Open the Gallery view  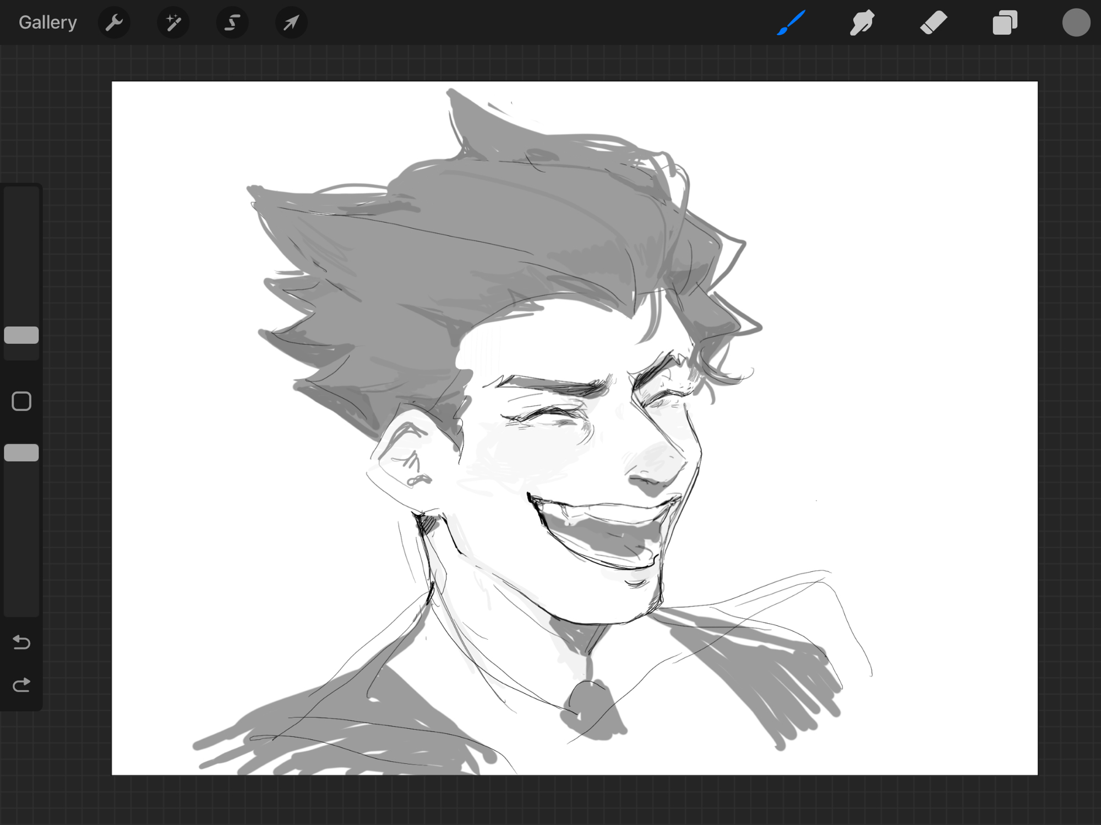(x=47, y=23)
